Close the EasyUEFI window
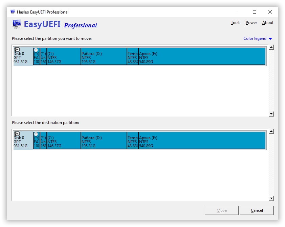 click(270, 12)
